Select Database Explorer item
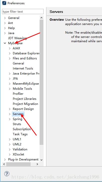 (26, 53)
